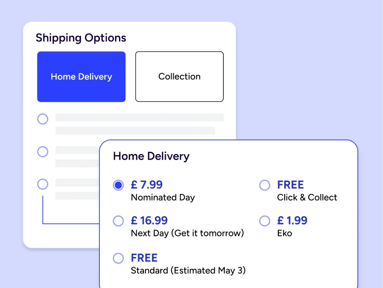Select the FREE Click & Collect radio button
The width and height of the screenshot is (383, 288).
[265, 185]
